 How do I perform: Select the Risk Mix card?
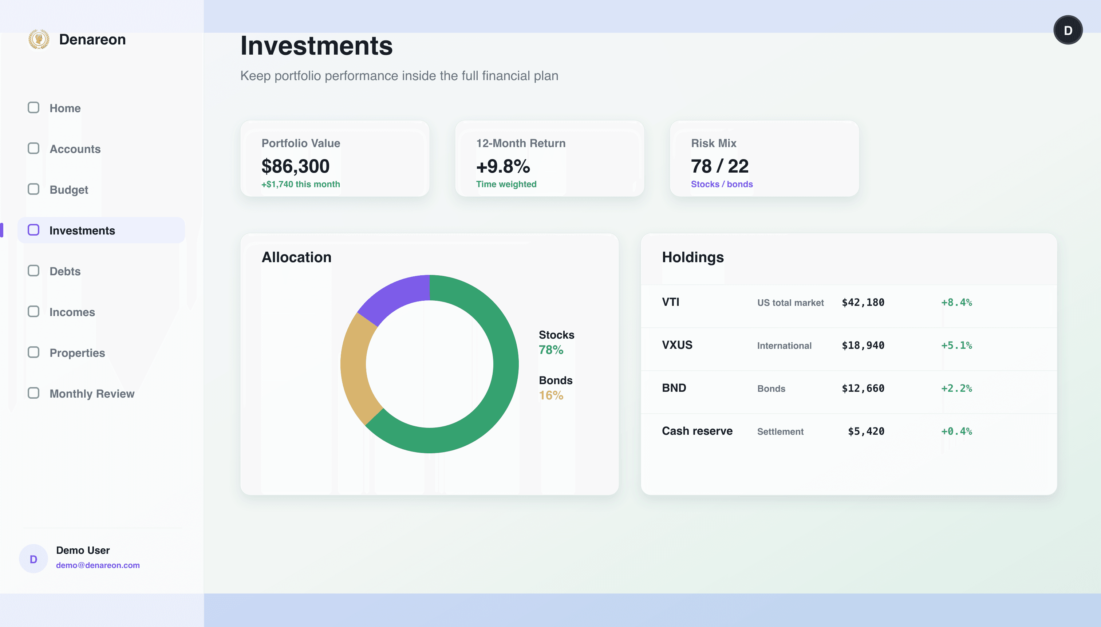point(764,158)
